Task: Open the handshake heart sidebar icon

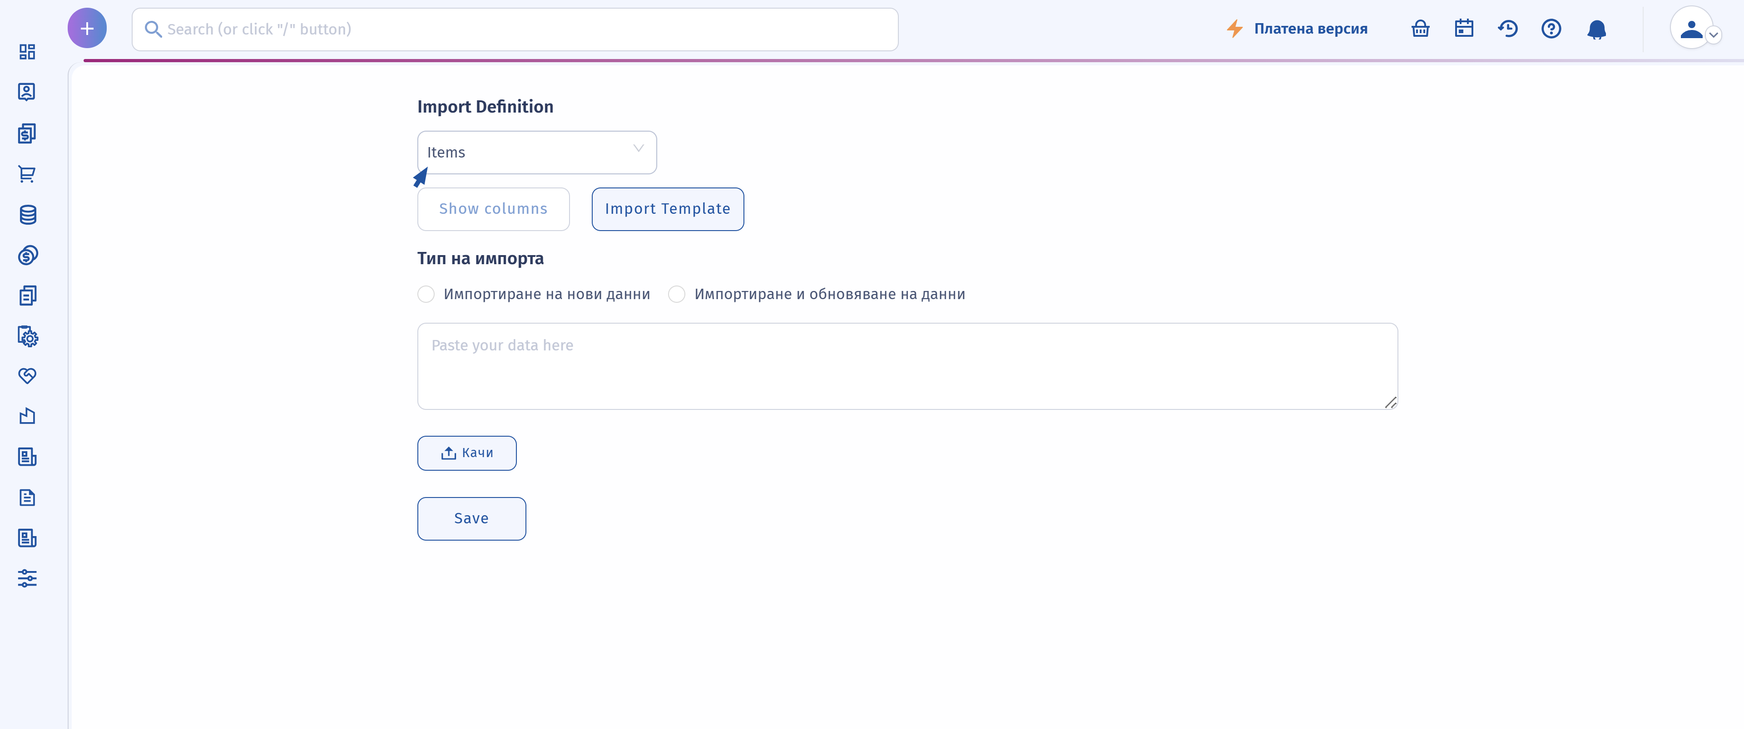Action: point(27,376)
